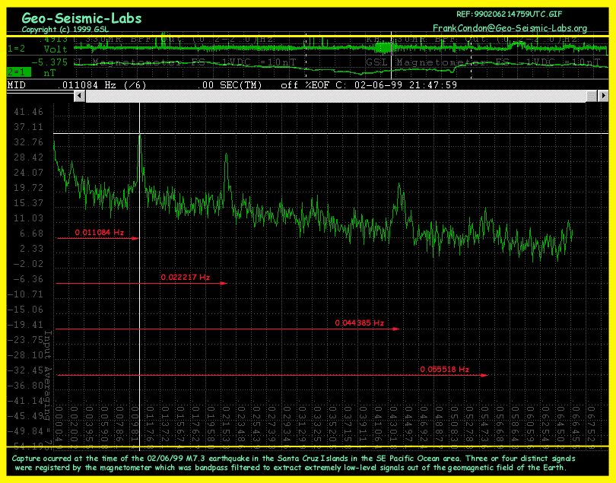
Task: Click the white vertical cursor in spectrum plot
Action: pyautogui.click(x=139, y=275)
